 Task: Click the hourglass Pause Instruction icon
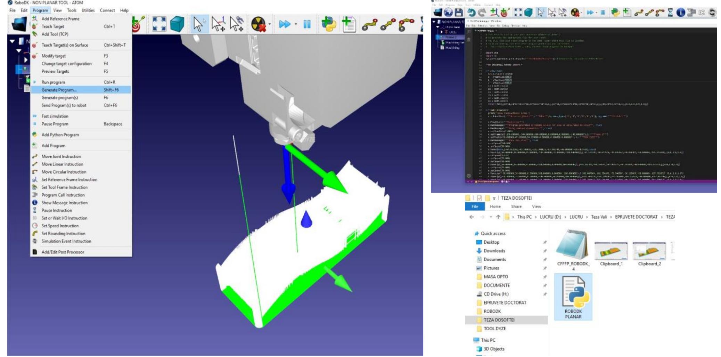tap(671, 13)
